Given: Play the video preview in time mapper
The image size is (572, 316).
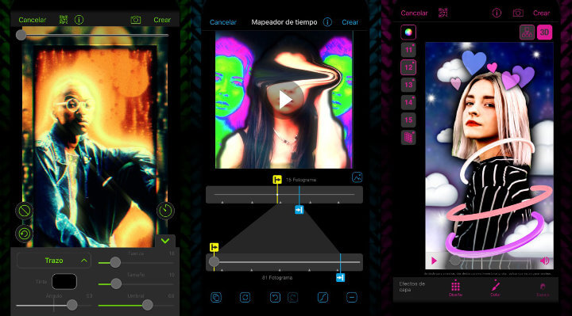Looking at the screenshot, I should pos(284,99).
